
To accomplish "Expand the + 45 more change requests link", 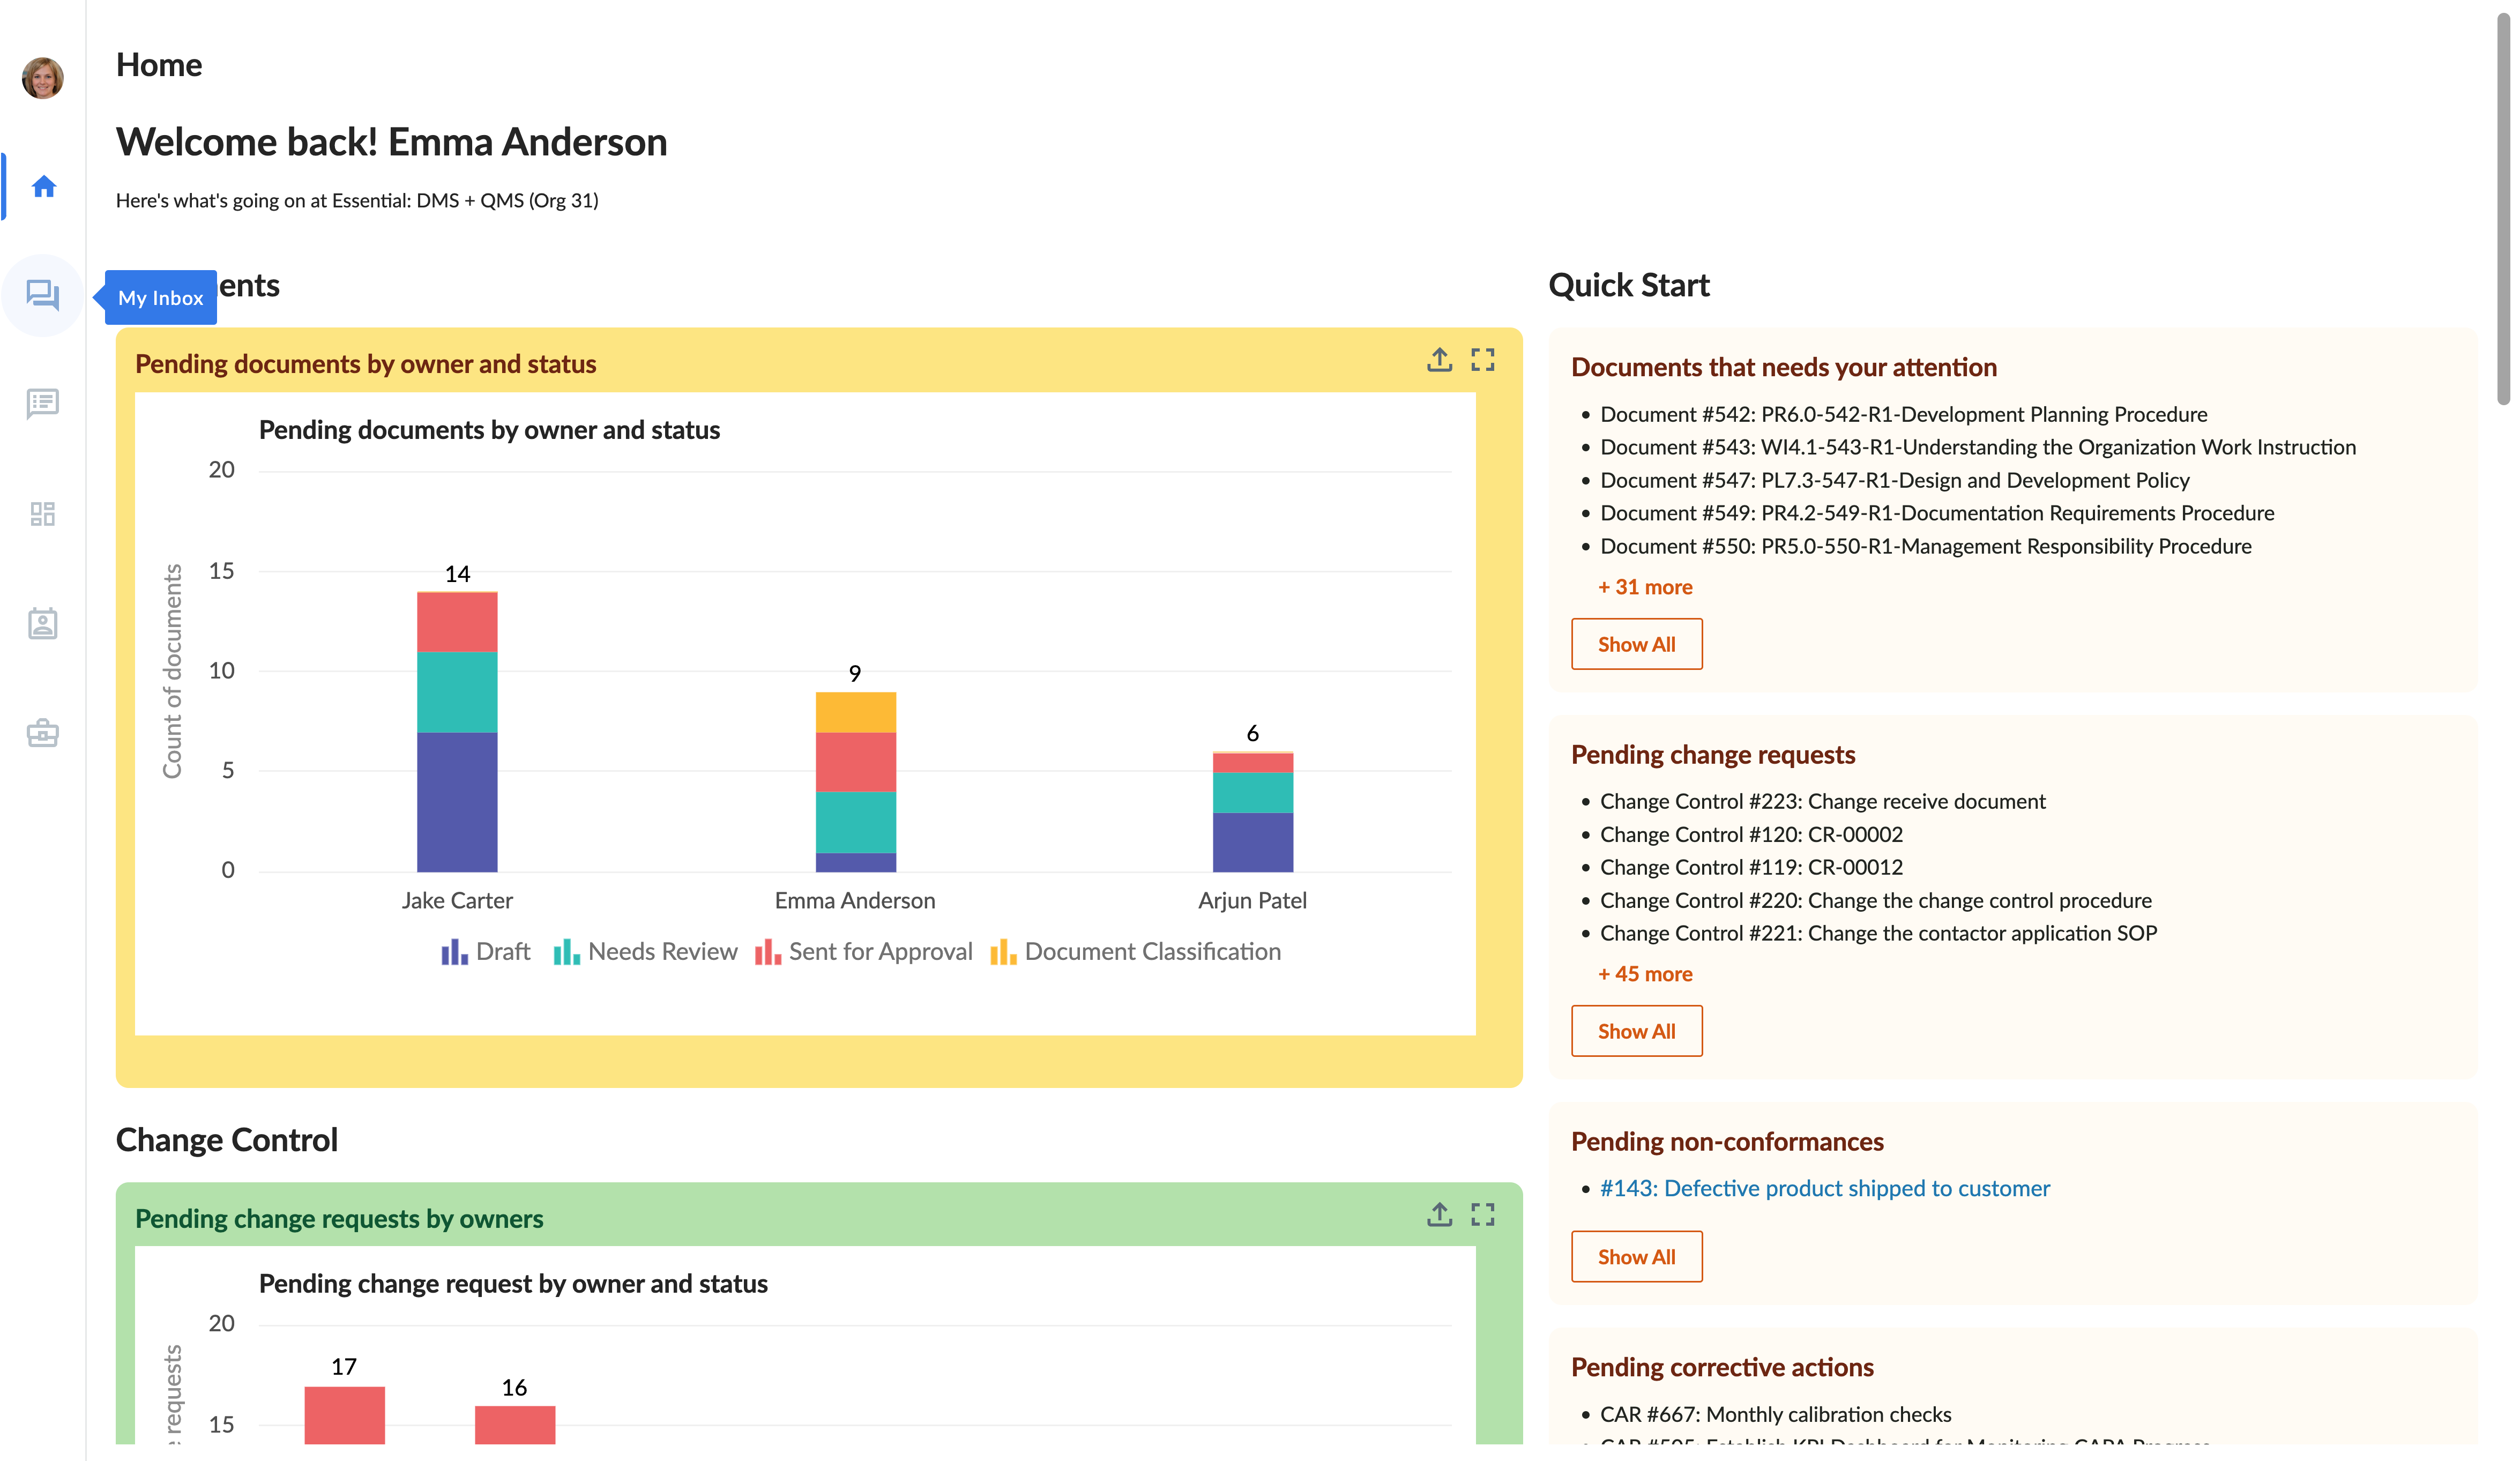I will 1645,974.
